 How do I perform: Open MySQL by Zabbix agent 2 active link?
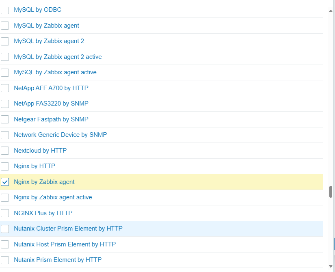[58, 57]
